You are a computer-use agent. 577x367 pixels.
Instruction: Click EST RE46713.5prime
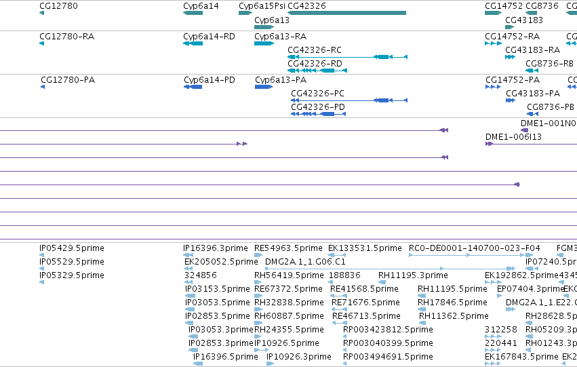[x=366, y=316]
